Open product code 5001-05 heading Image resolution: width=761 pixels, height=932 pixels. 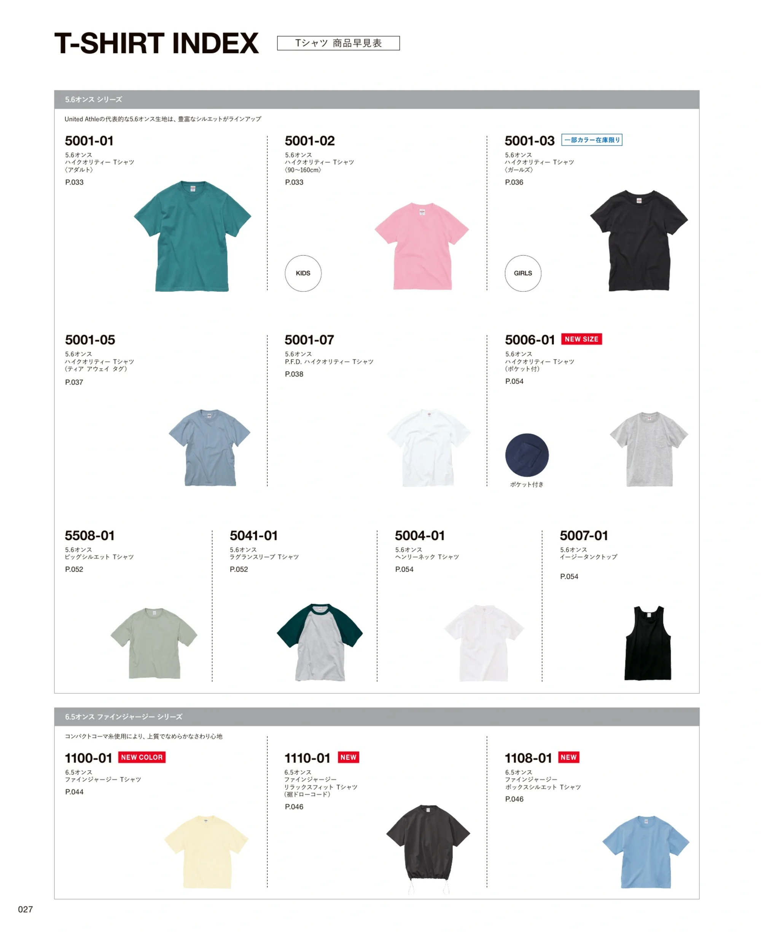coord(90,340)
